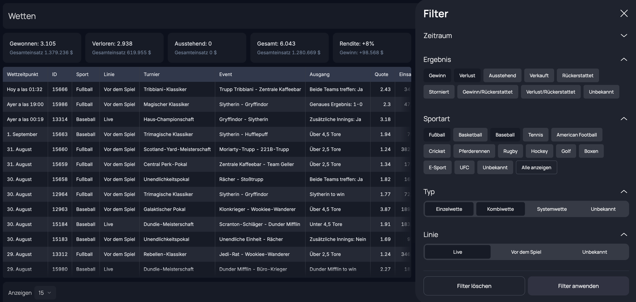
Task: Expand the Zeitraum section chevron
Action: [624, 36]
